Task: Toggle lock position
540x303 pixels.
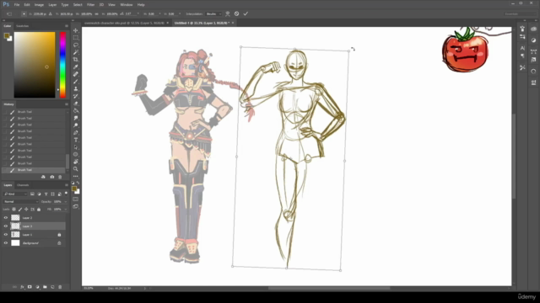Action: [26, 210]
